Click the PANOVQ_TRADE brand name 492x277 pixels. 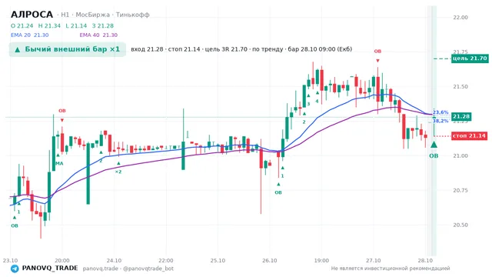50,269
